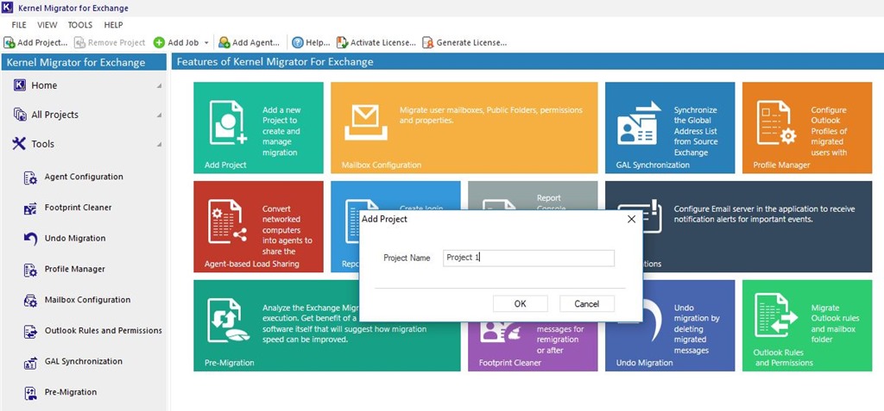Select Agent Configuration in Tools list
884x411 pixels.
(x=84, y=177)
